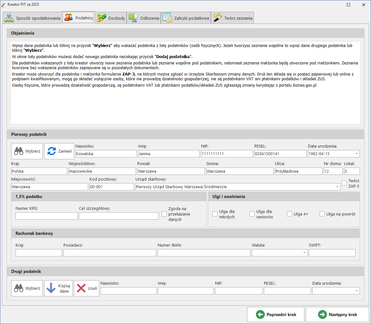Click the network diagram icon for Sposób opodatkowania
Screen dimensions: 371x324
(9, 18)
